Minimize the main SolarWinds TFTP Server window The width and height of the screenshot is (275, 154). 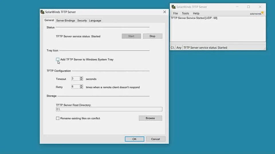(237, 7)
